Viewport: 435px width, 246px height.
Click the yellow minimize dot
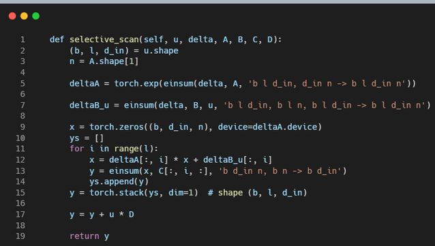24,16
